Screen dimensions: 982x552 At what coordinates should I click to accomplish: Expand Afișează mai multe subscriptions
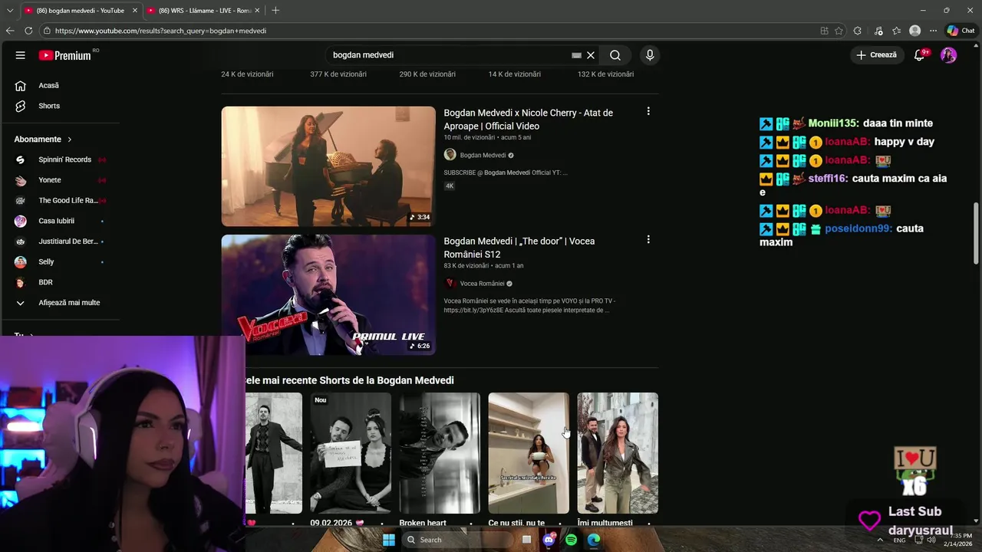pos(60,303)
